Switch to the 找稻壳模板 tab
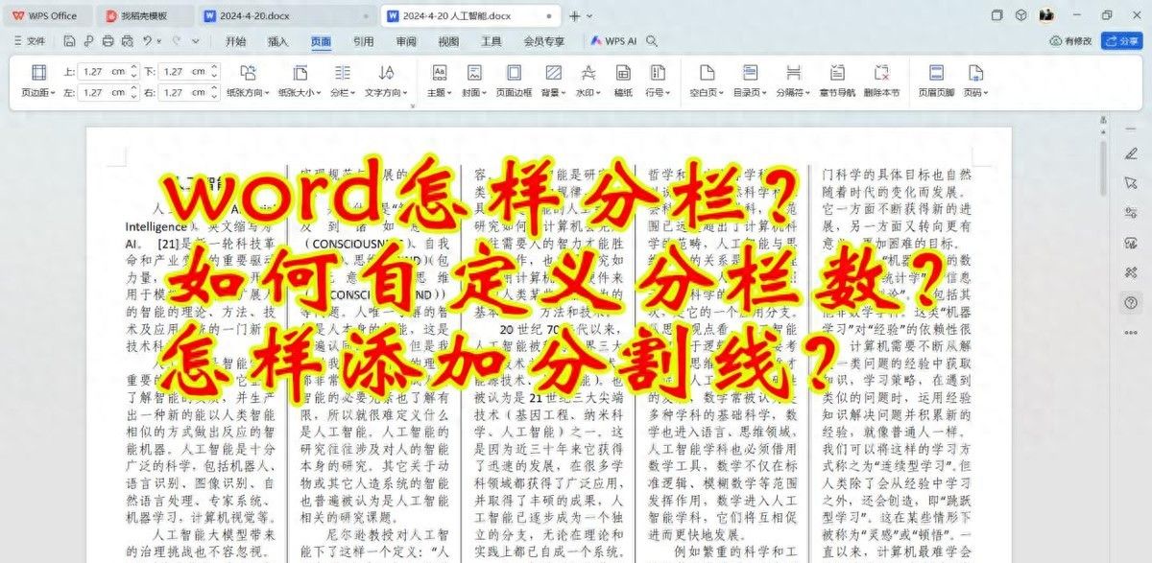This screenshot has width=1152, height=563. click(x=144, y=16)
